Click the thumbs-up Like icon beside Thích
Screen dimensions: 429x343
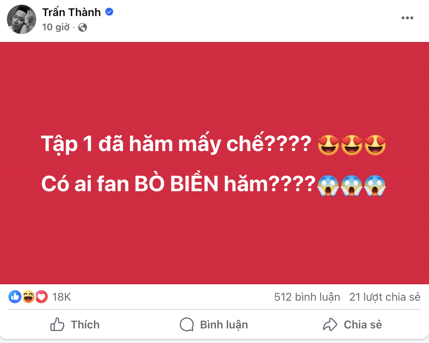coord(57,324)
